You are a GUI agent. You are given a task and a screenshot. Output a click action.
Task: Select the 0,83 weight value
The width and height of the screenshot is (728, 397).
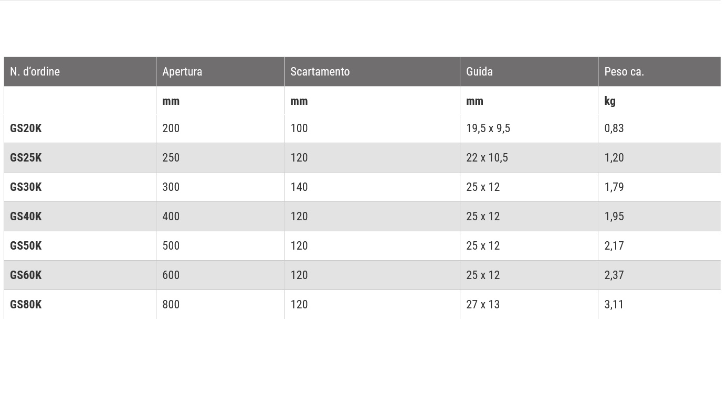pyautogui.click(x=614, y=128)
